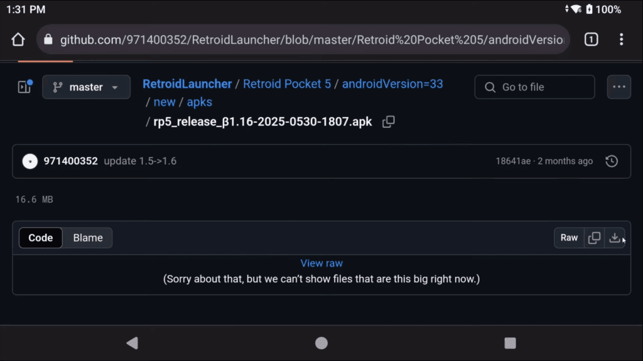Open commit hash 18641ae
643x361 pixels.
(513, 161)
